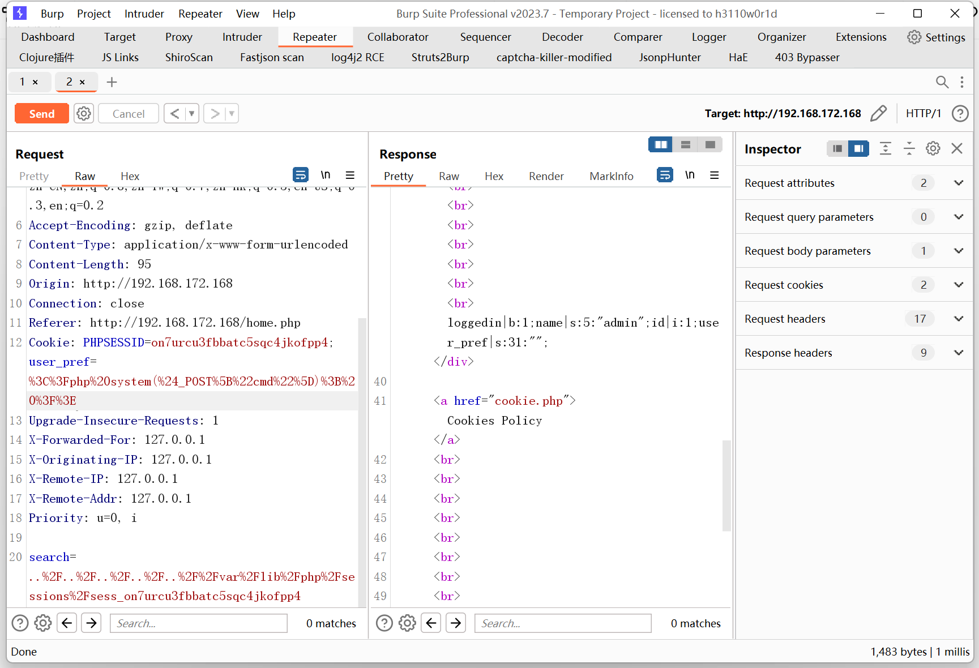
Task: Switch Response view to Raw
Action: [x=449, y=176]
